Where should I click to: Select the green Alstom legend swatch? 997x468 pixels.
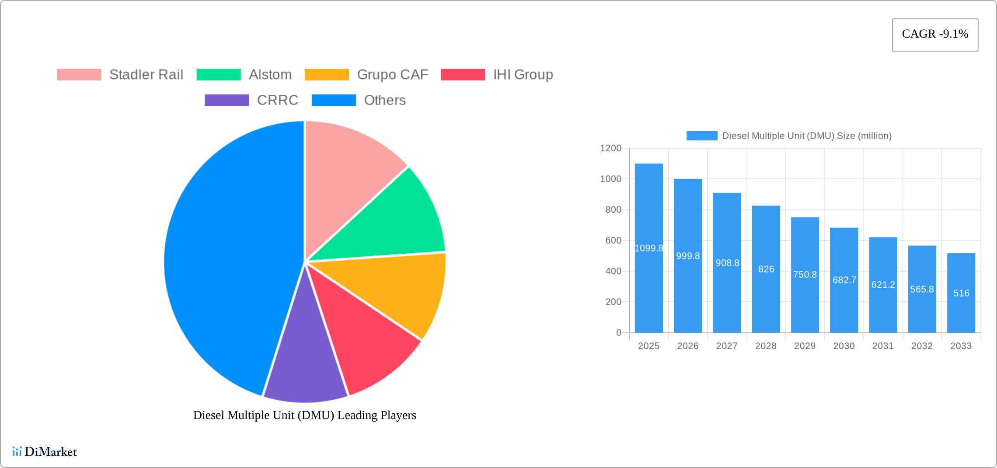[x=220, y=74]
